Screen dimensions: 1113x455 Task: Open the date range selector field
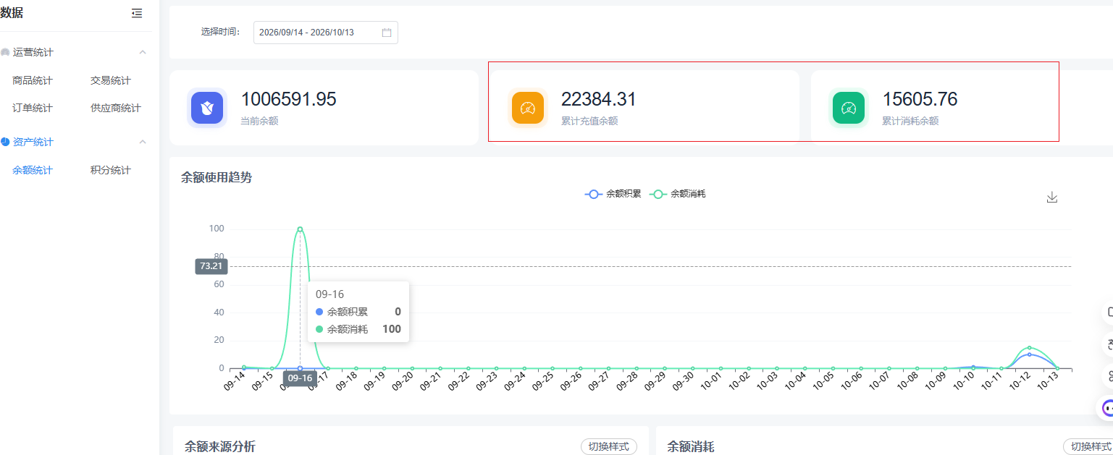326,33
